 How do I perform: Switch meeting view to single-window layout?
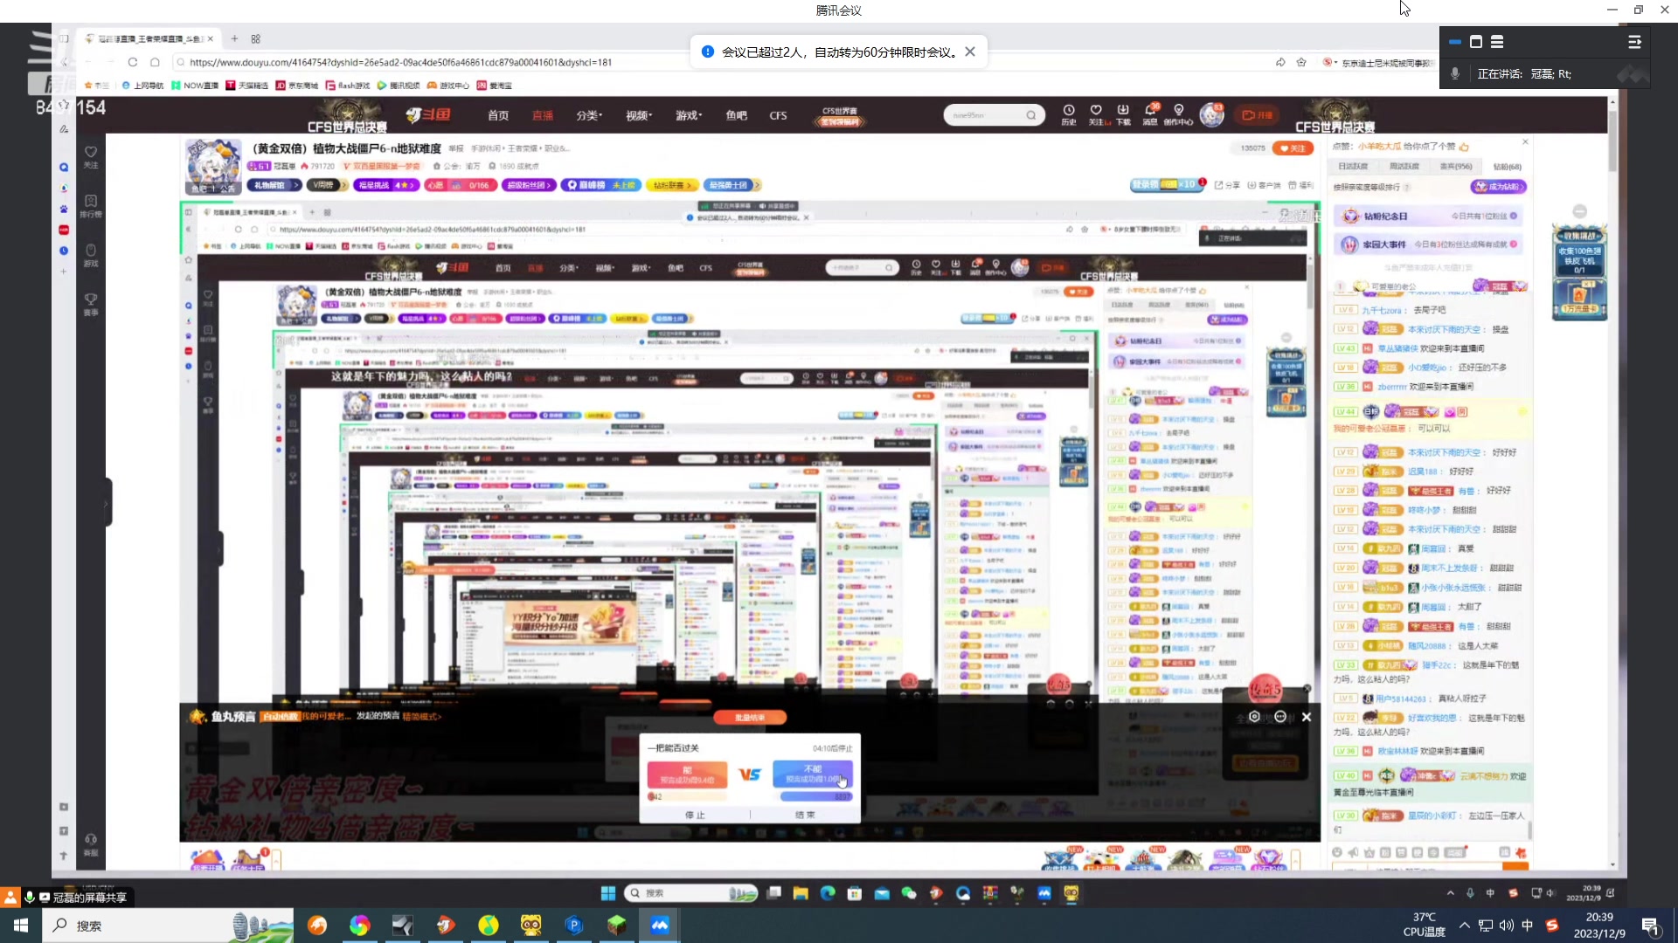pyautogui.click(x=1476, y=42)
